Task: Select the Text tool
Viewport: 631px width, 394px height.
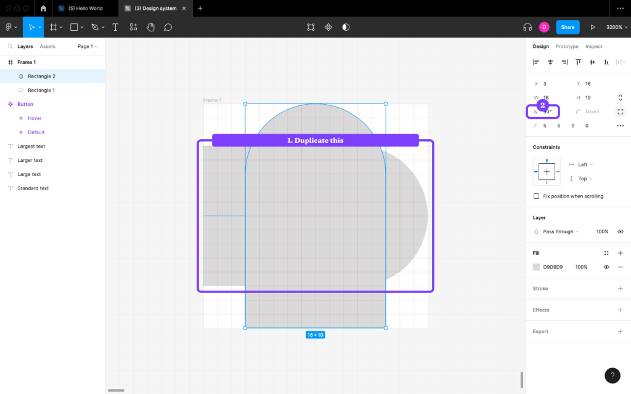Action: click(x=115, y=27)
